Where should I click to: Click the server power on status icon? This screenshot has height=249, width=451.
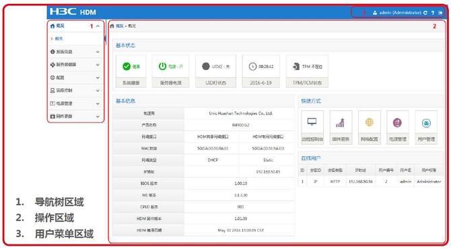162,67
